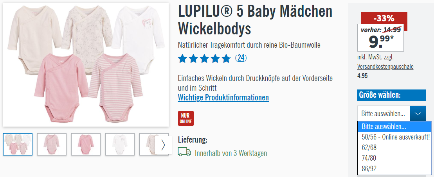The height and width of the screenshot is (177, 434).
Task: Open the size dropdown arrow button
Action: (418, 113)
